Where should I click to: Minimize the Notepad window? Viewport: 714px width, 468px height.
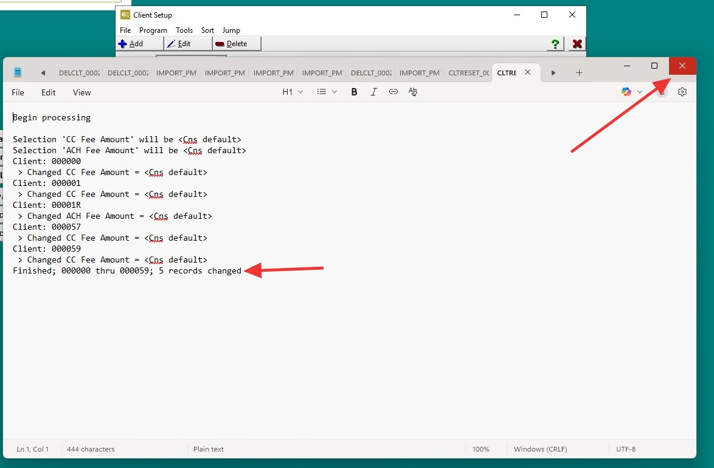tap(627, 66)
